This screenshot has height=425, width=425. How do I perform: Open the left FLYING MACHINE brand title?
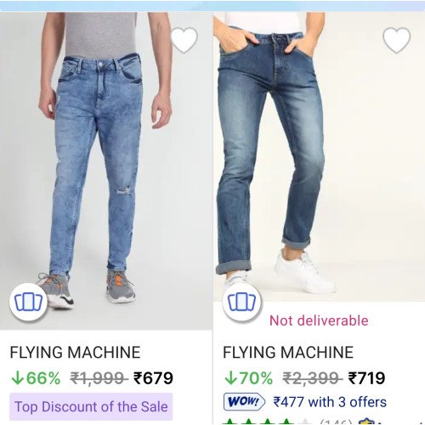point(75,353)
